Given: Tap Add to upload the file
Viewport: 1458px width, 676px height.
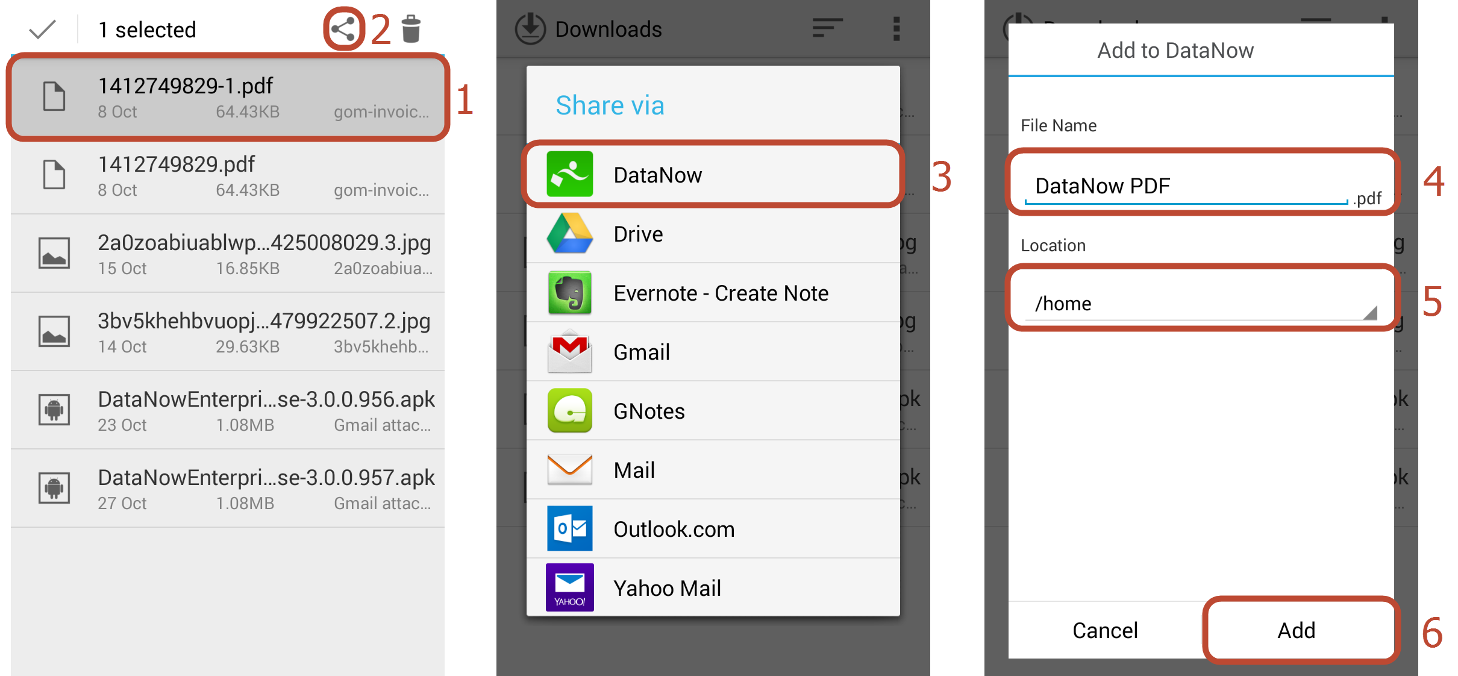Looking at the screenshot, I should coord(1297,630).
